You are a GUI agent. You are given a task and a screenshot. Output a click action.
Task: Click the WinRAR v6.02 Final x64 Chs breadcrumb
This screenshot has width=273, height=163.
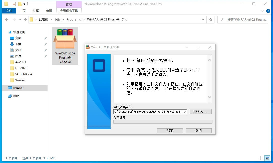click(107, 19)
